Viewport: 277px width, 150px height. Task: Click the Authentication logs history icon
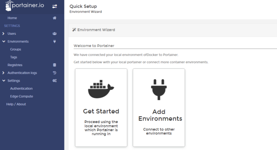point(54,73)
